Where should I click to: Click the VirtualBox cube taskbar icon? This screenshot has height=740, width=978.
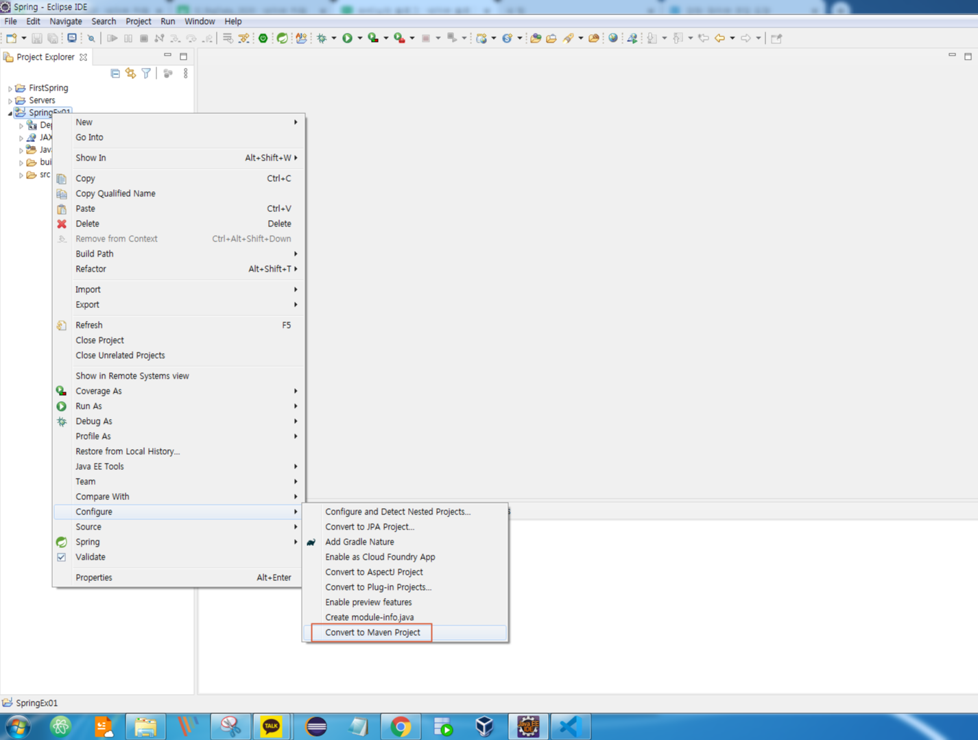click(x=485, y=726)
